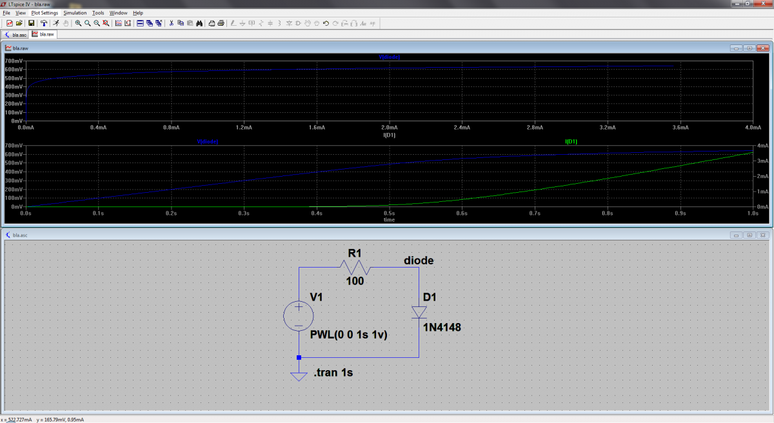Viewport: 774px width, 423px height.
Task: Cascade the windows with the cascade icon
Action: [149, 23]
